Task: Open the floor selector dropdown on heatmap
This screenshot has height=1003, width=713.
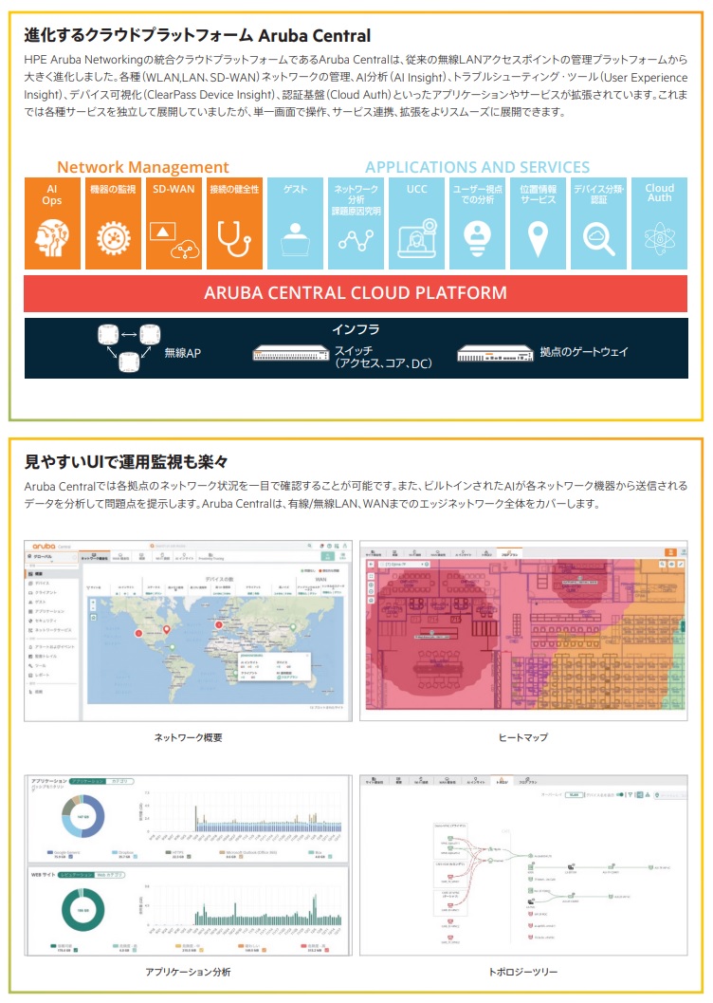Action: click(x=405, y=565)
